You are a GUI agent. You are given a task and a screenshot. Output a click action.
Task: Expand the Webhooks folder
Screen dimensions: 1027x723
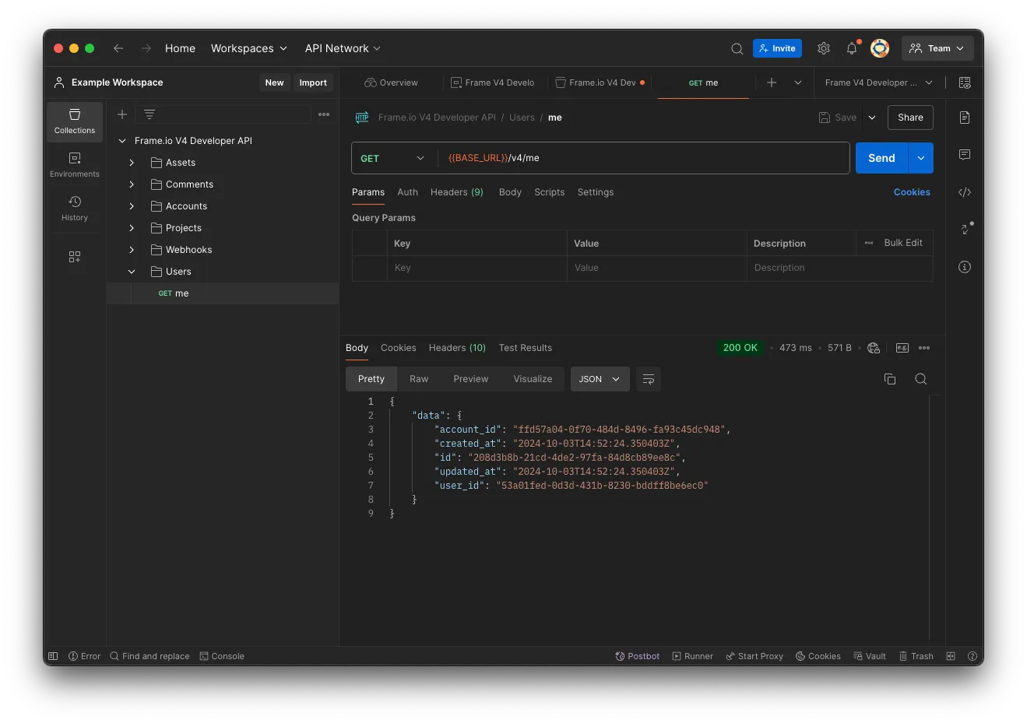pos(132,250)
